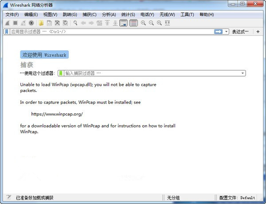
Task: Open the 表达式 expression builder
Action: click(240, 32)
